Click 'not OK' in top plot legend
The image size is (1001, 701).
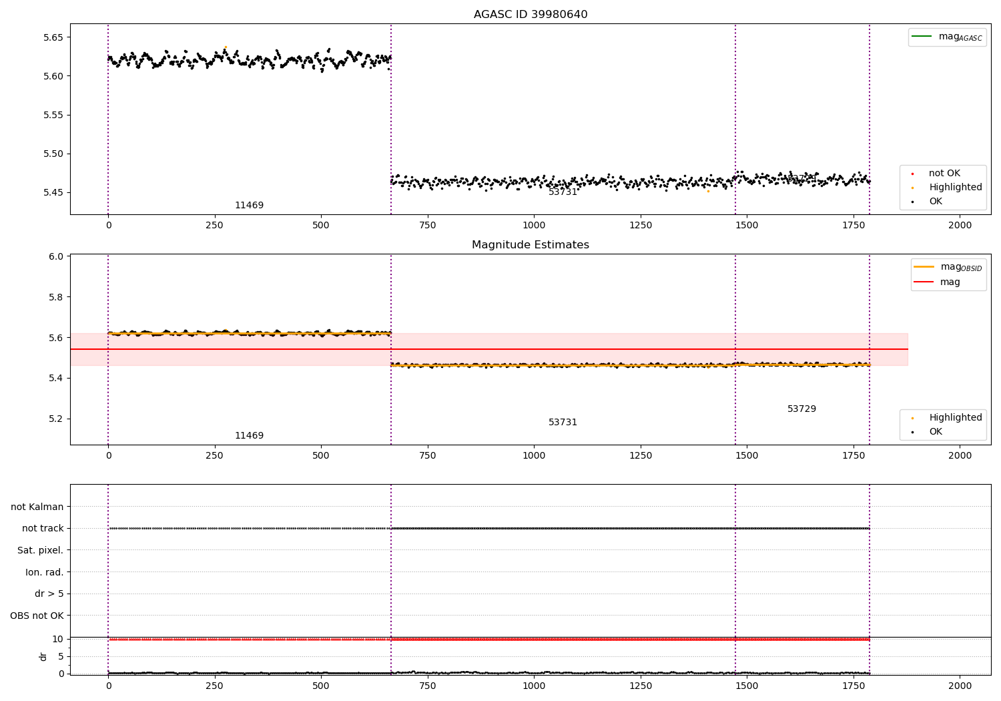[943, 174]
